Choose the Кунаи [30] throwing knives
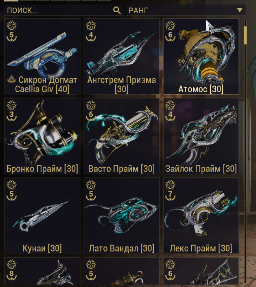The height and width of the screenshot is (287, 256). 42,216
